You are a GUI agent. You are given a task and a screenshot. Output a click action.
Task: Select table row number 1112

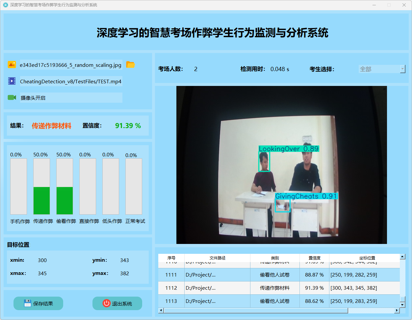coord(171,288)
